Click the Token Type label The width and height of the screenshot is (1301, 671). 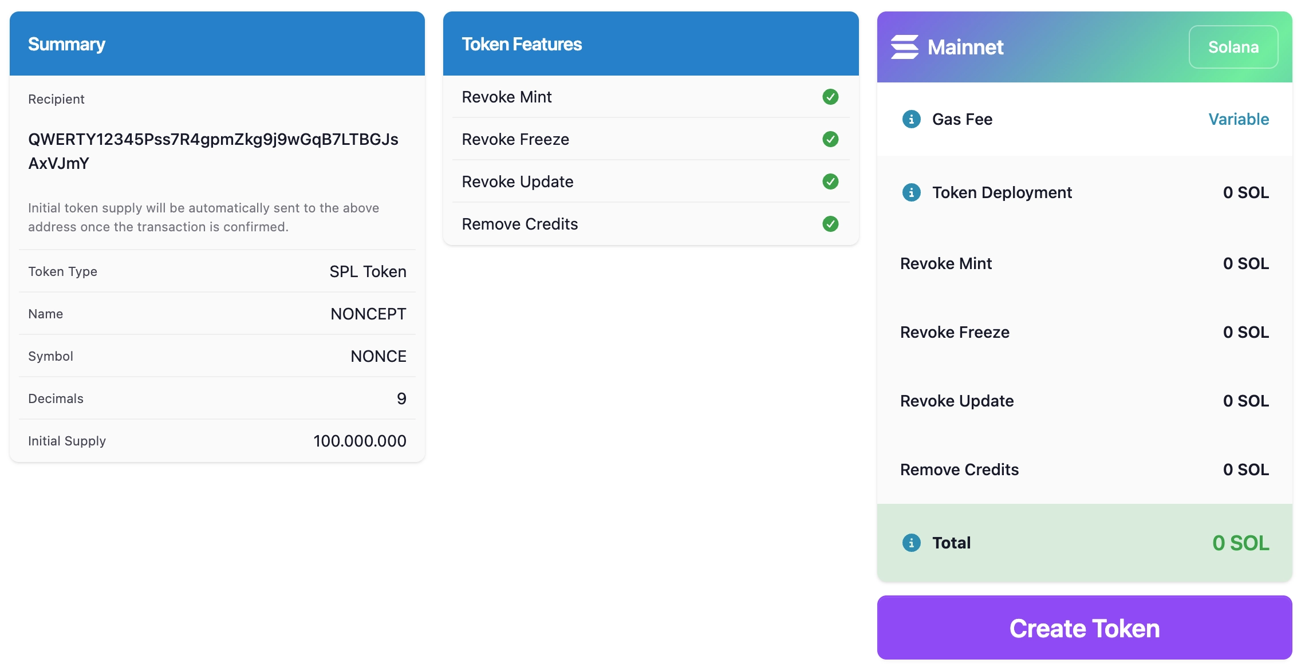(62, 271)
